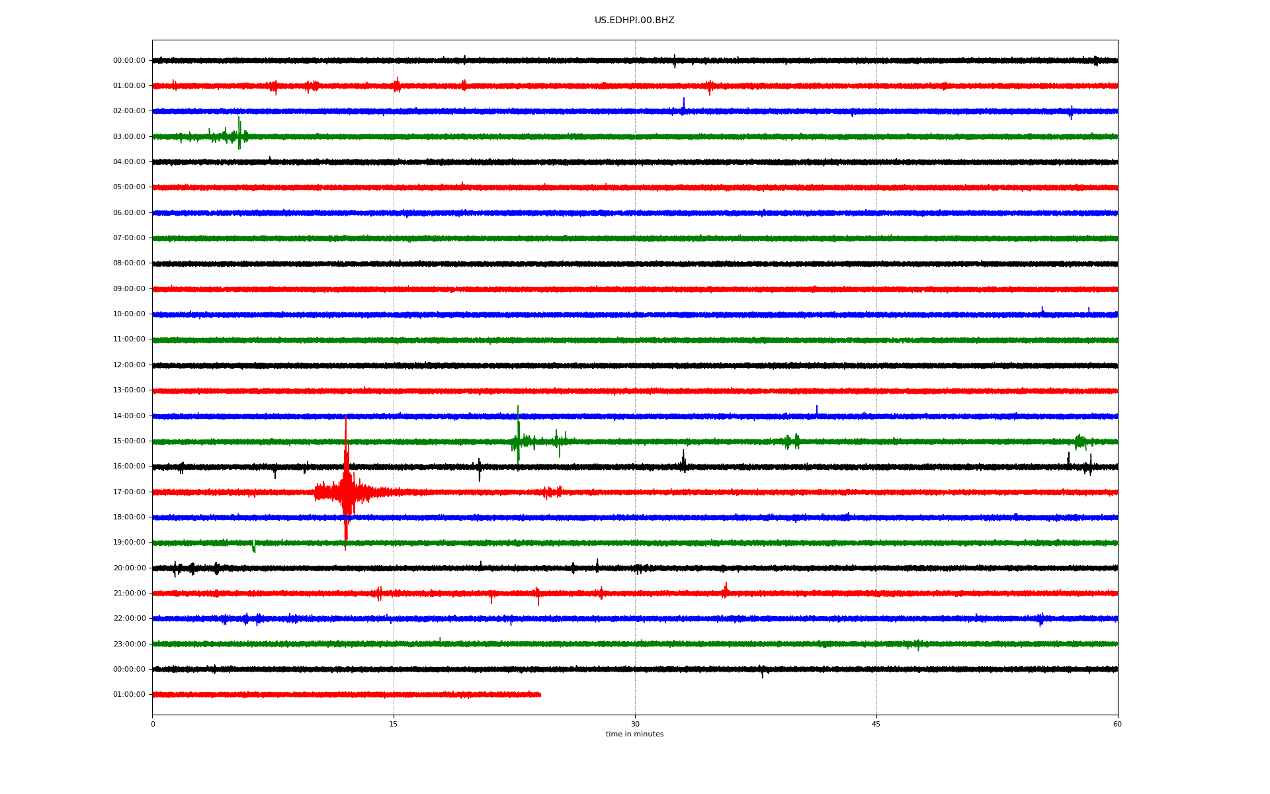
Task: Click the 60 tick on the x-axis
Action: click(x=1117, y=724)
